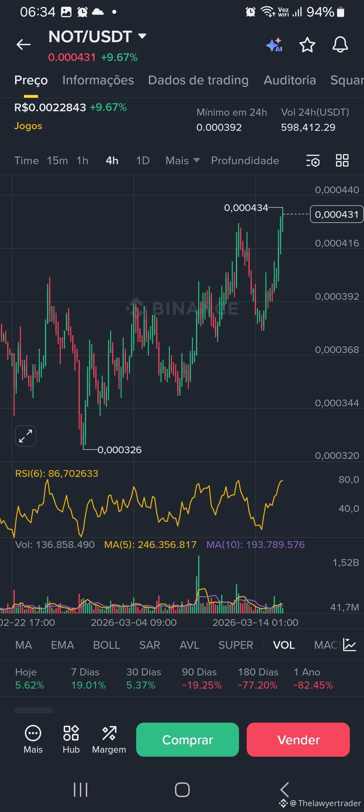This screenshot has width=364, height=812.
Task: Add NOT/USDT to favorites star
Action: click(307, 45)
